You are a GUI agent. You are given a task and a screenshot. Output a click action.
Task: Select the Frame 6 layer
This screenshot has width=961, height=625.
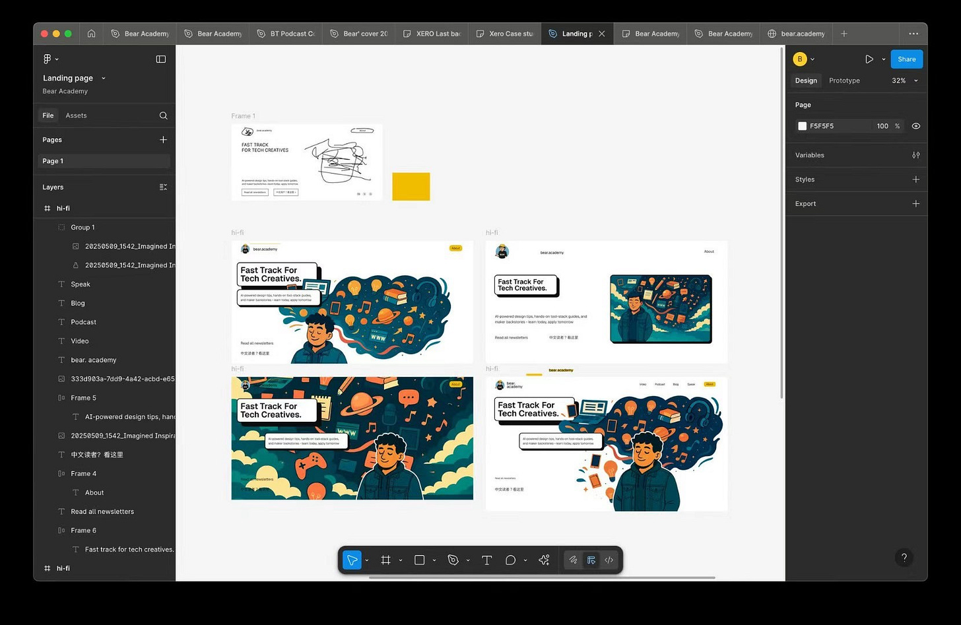click(x=104, y=531)
